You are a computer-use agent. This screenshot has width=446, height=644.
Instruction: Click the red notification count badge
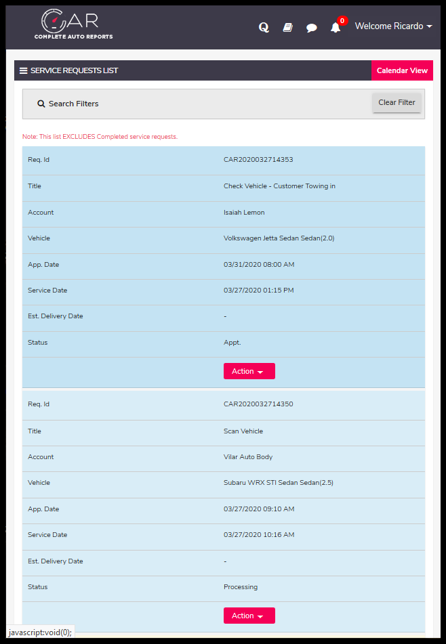[x=342, y=20]
